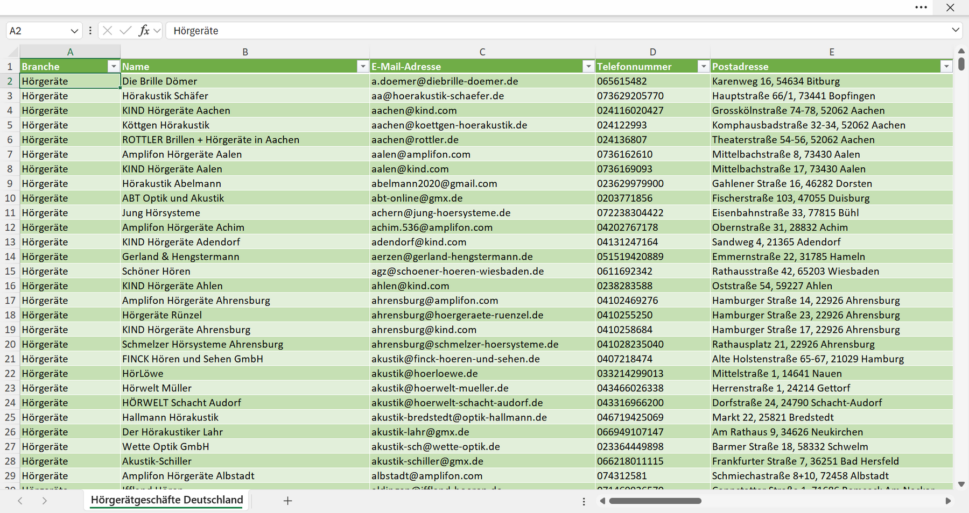
Task: Open the Postadresse filter dropdown
Action: [946, 66]
